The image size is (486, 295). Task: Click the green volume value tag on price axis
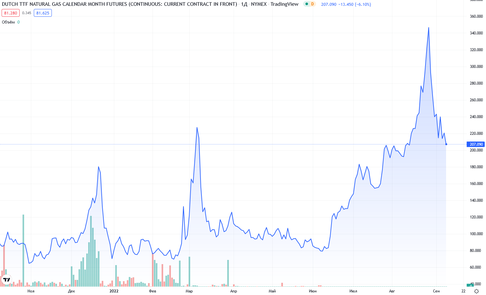(470, 285)
